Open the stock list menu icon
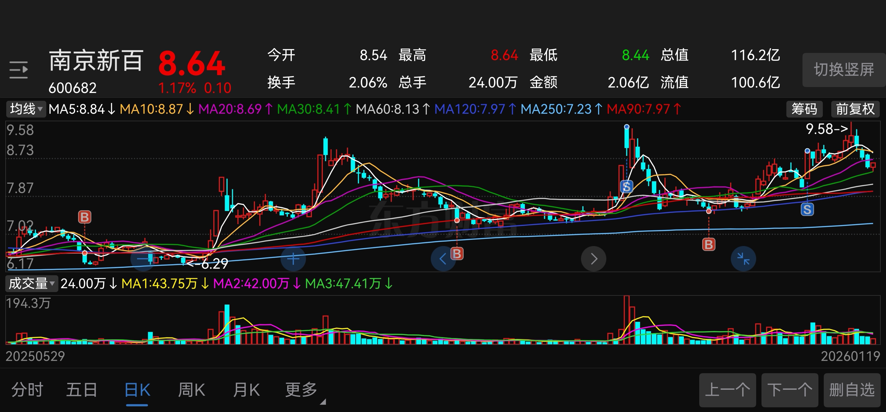 pyautogui.click(x=18, y=70)
